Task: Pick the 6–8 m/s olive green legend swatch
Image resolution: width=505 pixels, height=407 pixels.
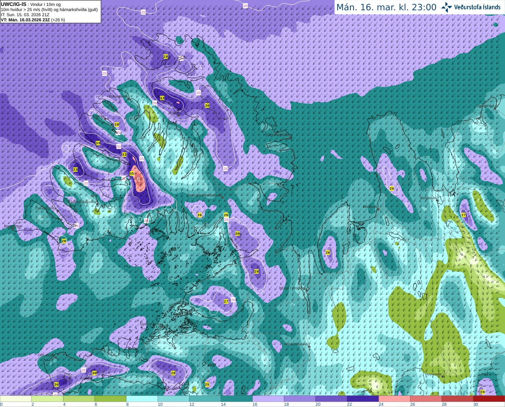Action: [110, 399]
